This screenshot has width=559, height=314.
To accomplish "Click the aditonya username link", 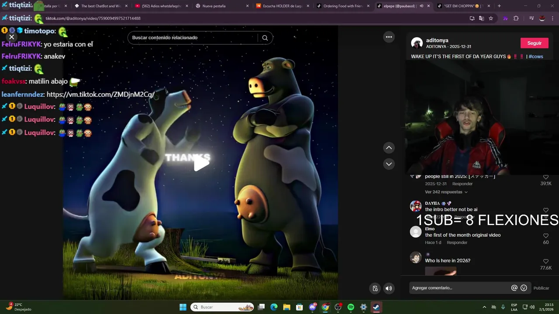I will click(437, 40).
